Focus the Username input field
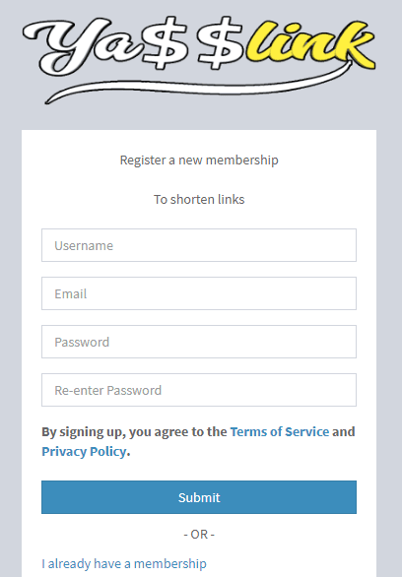Screen dimensions: 402x577 click(x=199, y=245)
